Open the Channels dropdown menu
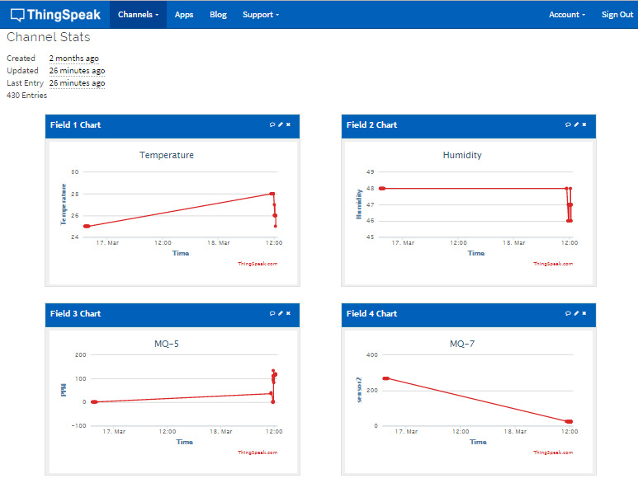This screenshot has height=483, width=638. point(138,15)
